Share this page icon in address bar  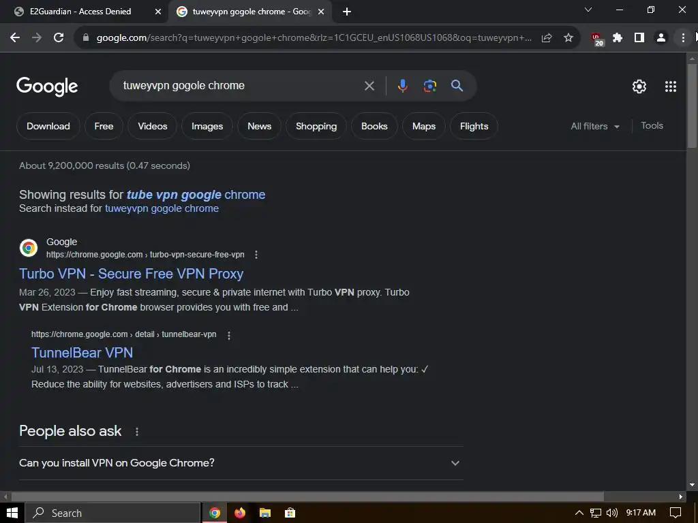click(547, 38)
